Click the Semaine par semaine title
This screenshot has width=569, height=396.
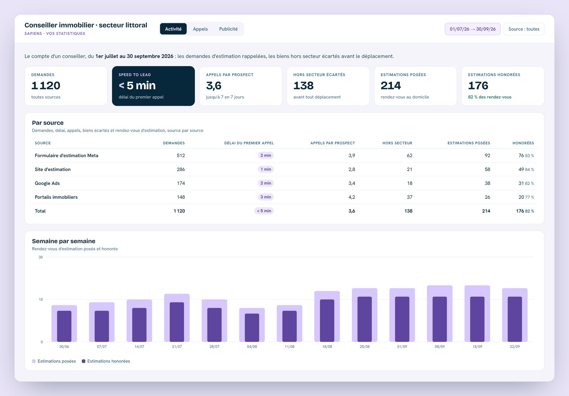(64, 241)
